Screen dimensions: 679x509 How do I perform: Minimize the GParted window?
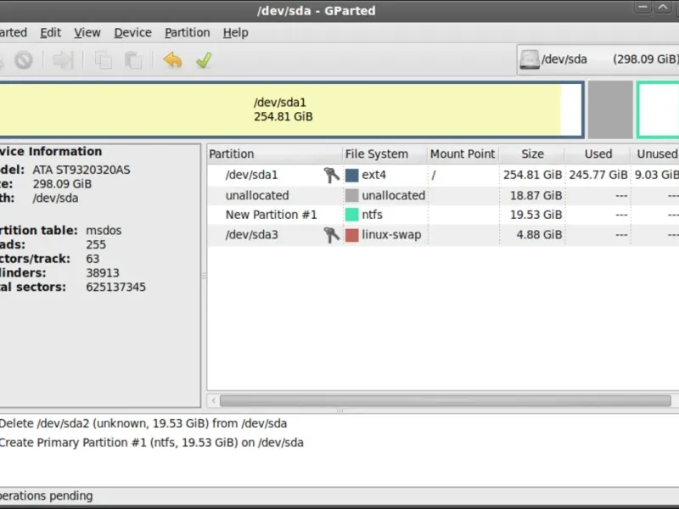[x=643, y=8]
